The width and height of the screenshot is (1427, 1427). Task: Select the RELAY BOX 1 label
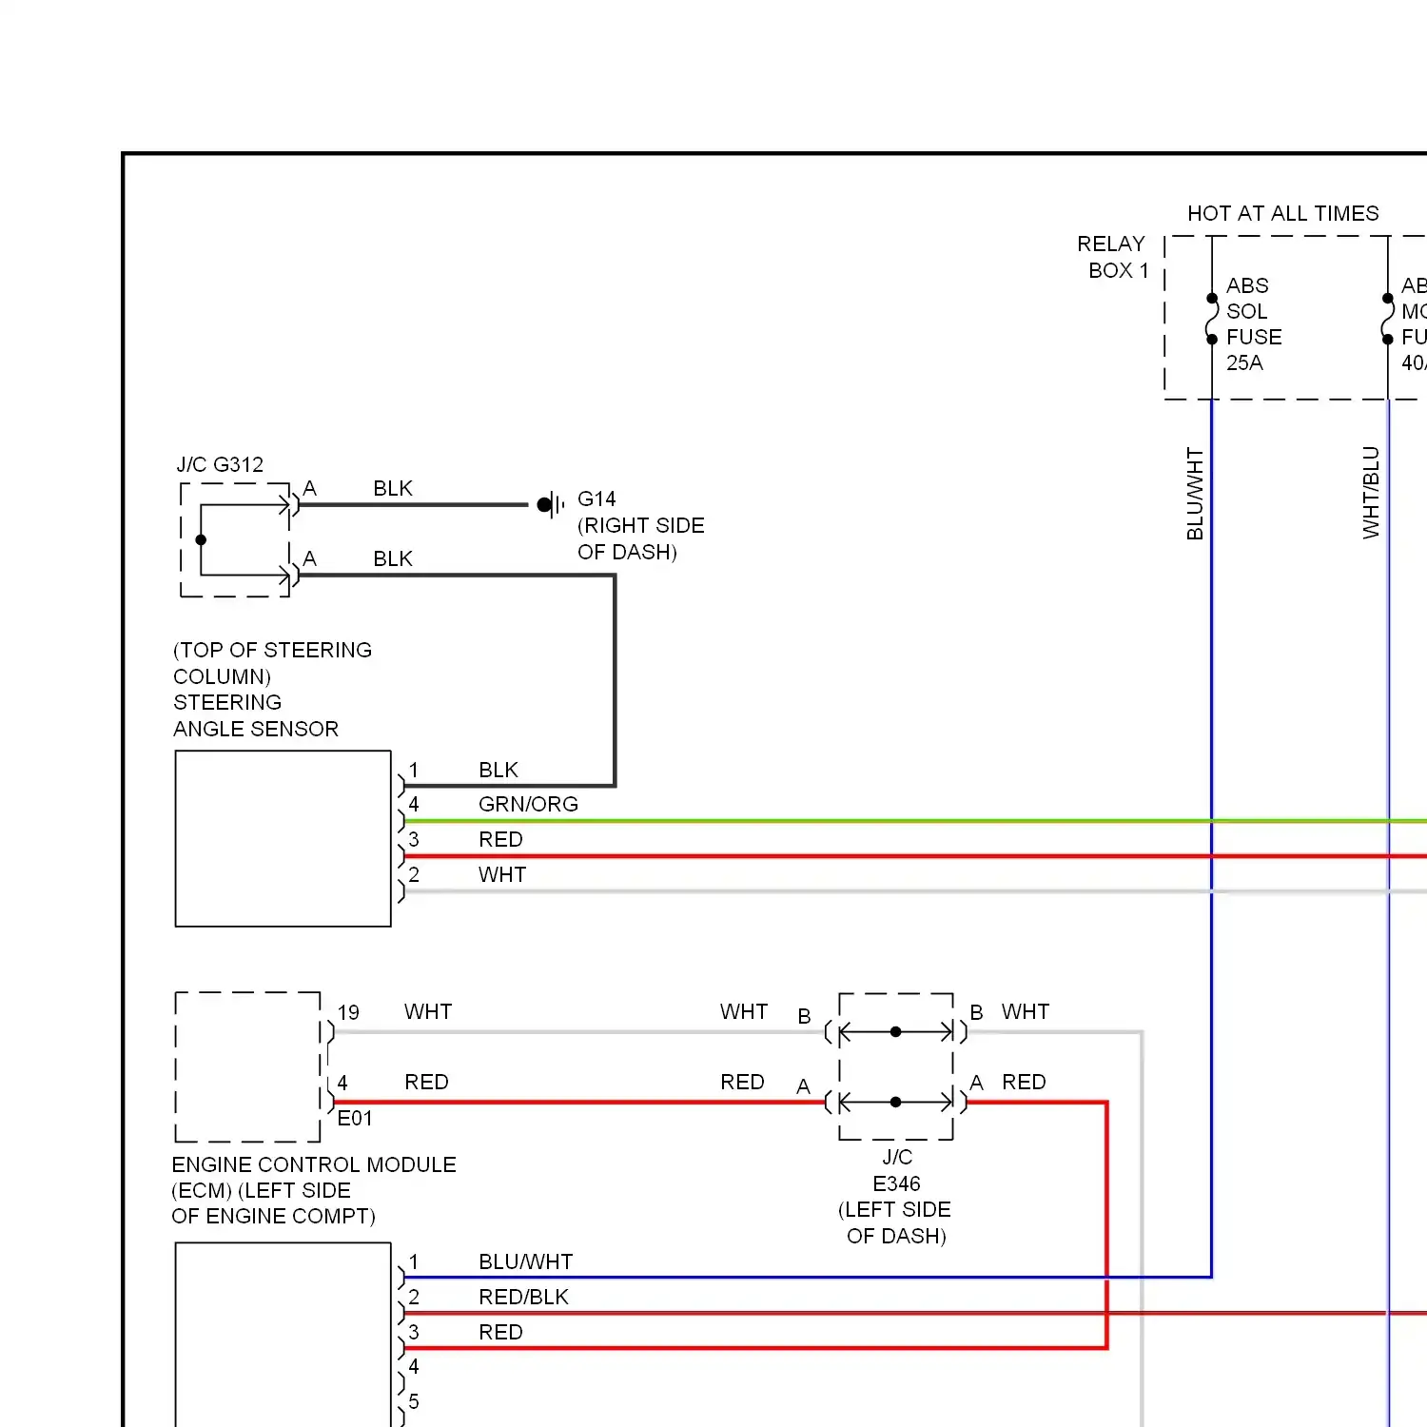pos(1112,257)
